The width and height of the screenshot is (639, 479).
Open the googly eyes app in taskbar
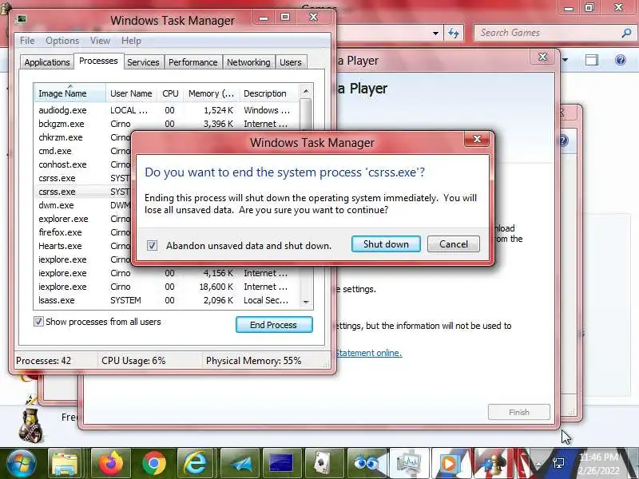[x=367, y=464]
